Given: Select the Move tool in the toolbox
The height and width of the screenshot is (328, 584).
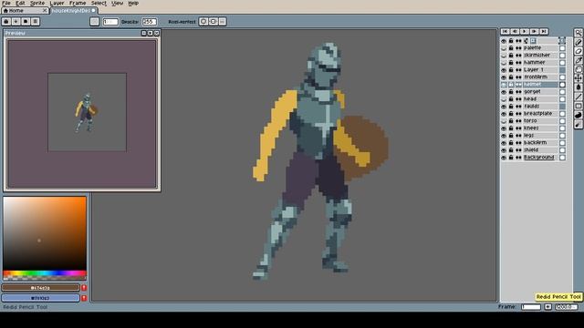Looking at the screenshot, I should pyautogui.click(x=578, y=78).
